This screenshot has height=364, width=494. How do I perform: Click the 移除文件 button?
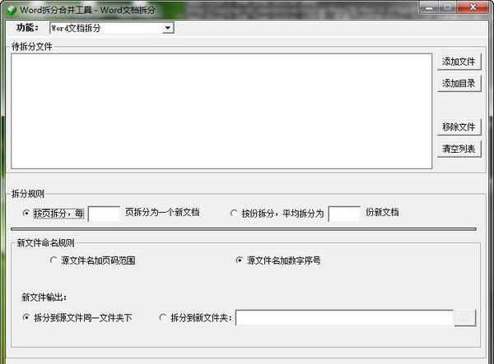459,127
